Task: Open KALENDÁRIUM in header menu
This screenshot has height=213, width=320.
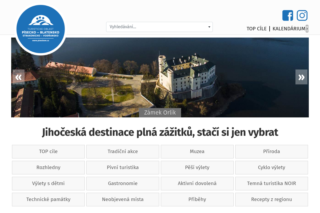Action: coord(289,29)
